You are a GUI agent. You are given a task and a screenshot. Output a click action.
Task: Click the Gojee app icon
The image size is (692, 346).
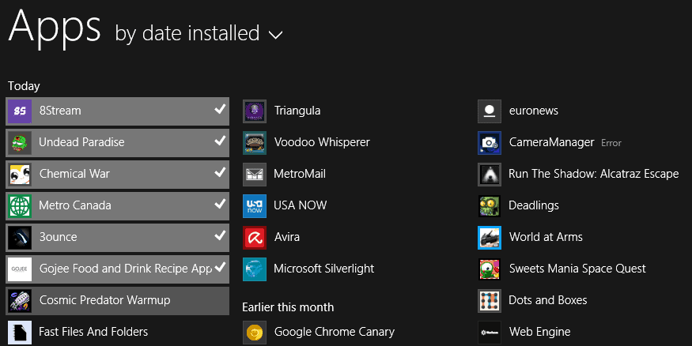click(20, 269)
